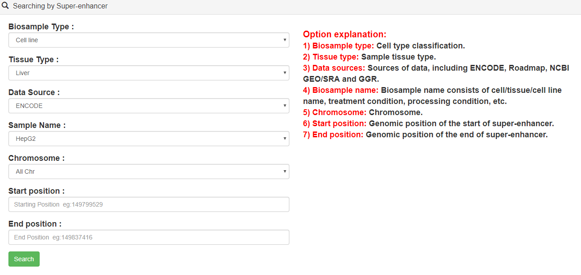Image resolution: width=581 pixels, height=275 pixels.
Task: Click the arrow on Tissue Type select
Action: (x=284, y=73)
